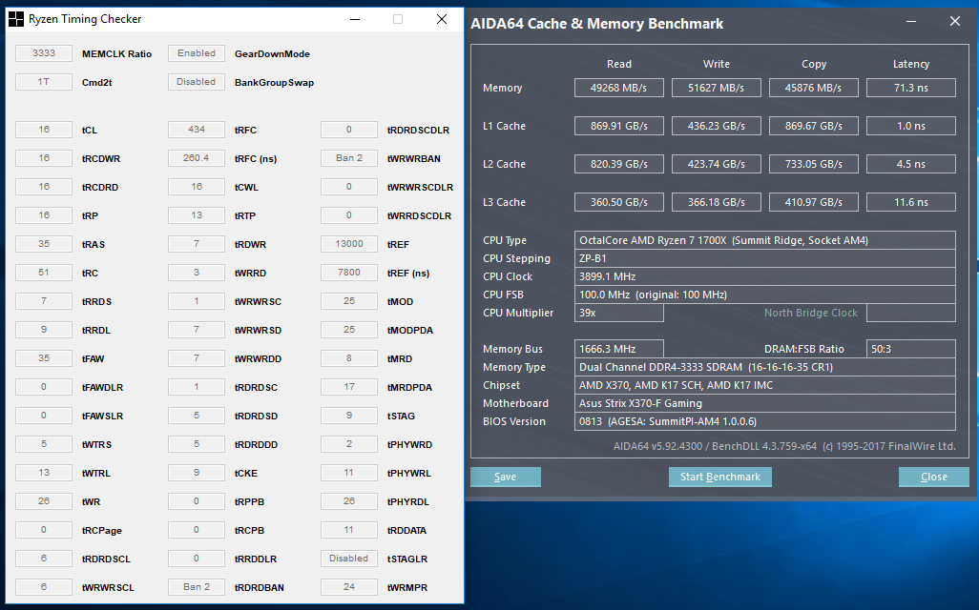
Task: Click the tCKE value field
Action: coord(196,472)
